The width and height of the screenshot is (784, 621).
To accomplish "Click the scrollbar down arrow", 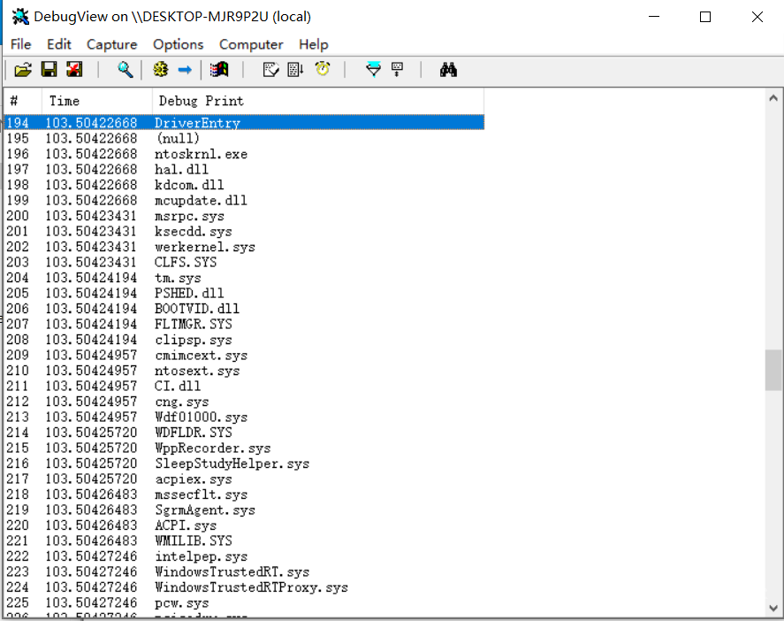I will point(773,609).
